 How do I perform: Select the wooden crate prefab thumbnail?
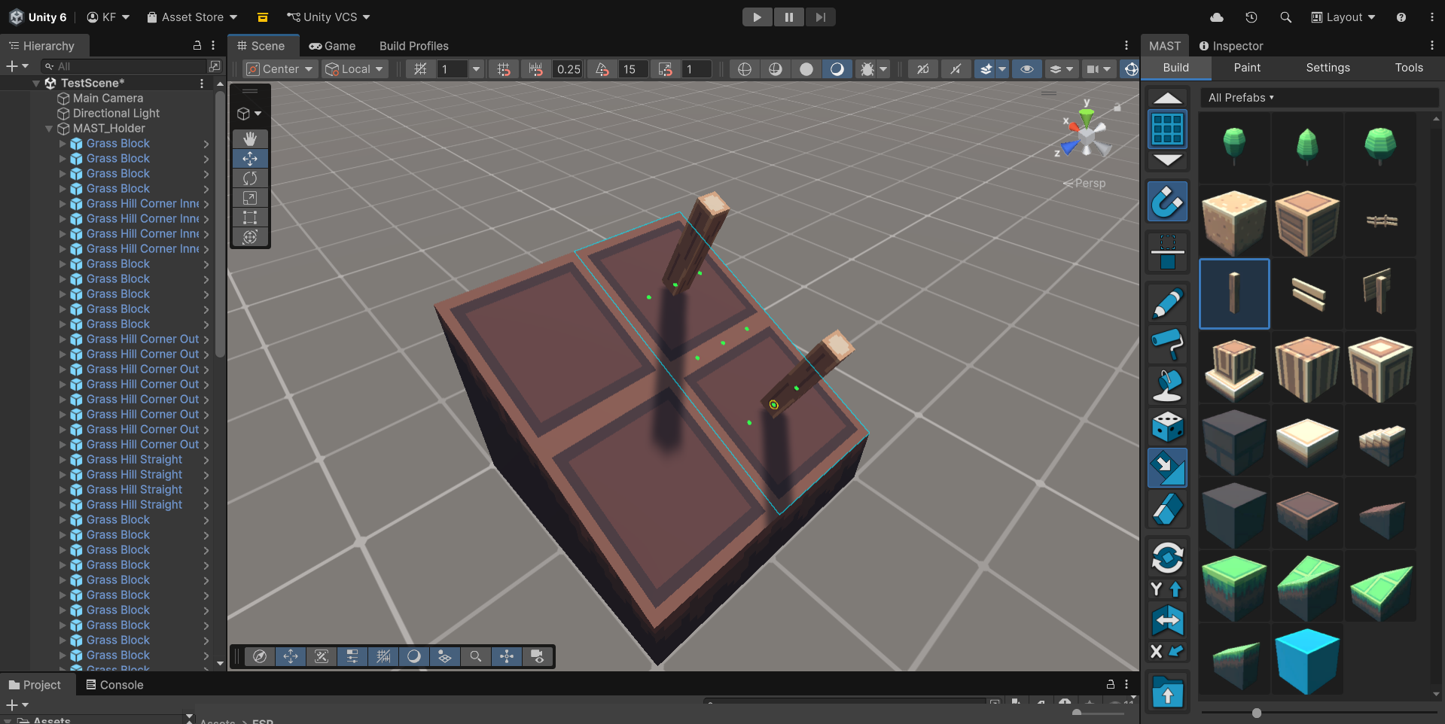tap(1307, 221)
